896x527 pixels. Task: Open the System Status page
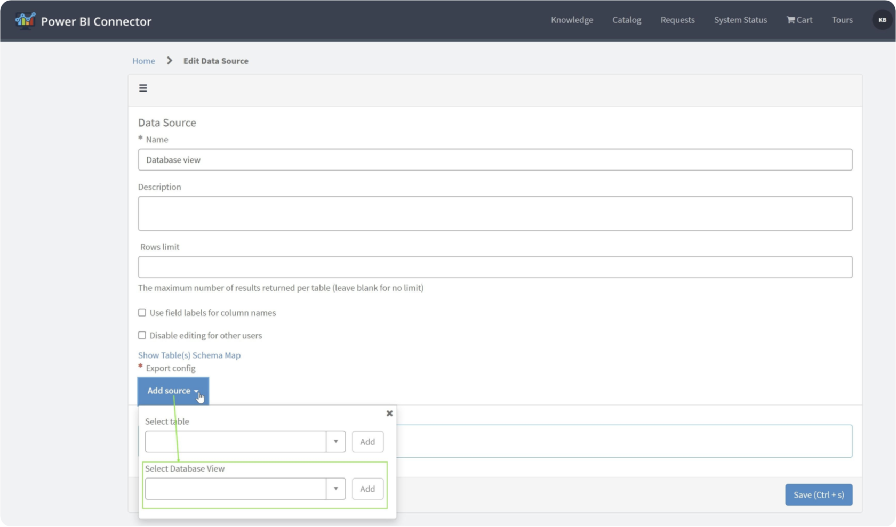click(x=740, y=20)
